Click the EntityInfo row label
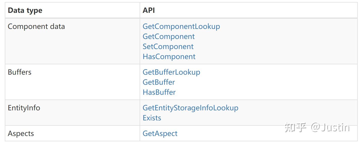Screen dimensions: 359x142 point(24,108)
